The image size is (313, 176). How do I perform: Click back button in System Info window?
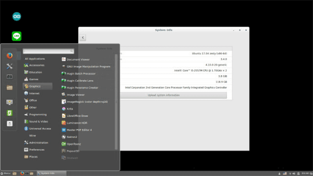pos(83,38)
